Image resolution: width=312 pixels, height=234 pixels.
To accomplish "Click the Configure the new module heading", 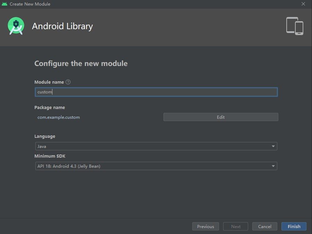I will [x=81, y=64].
